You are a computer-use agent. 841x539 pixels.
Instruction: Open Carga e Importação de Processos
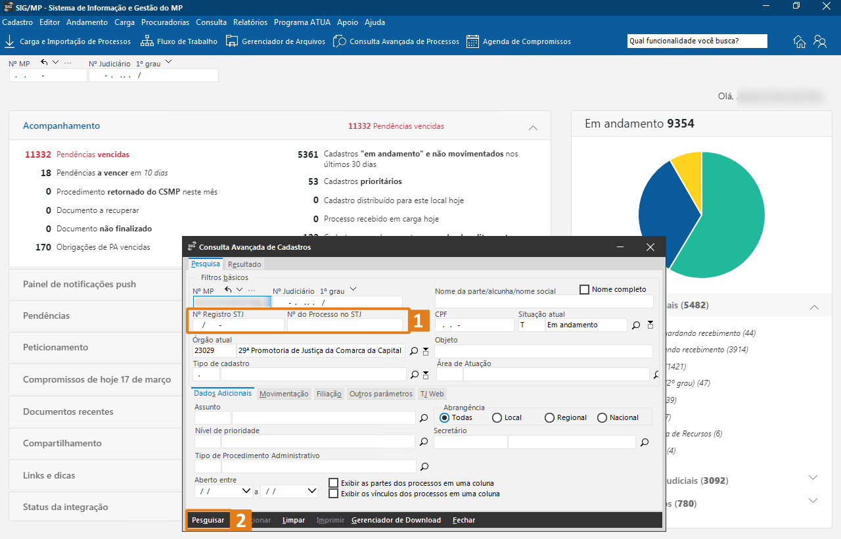click(x=68, y=41)
